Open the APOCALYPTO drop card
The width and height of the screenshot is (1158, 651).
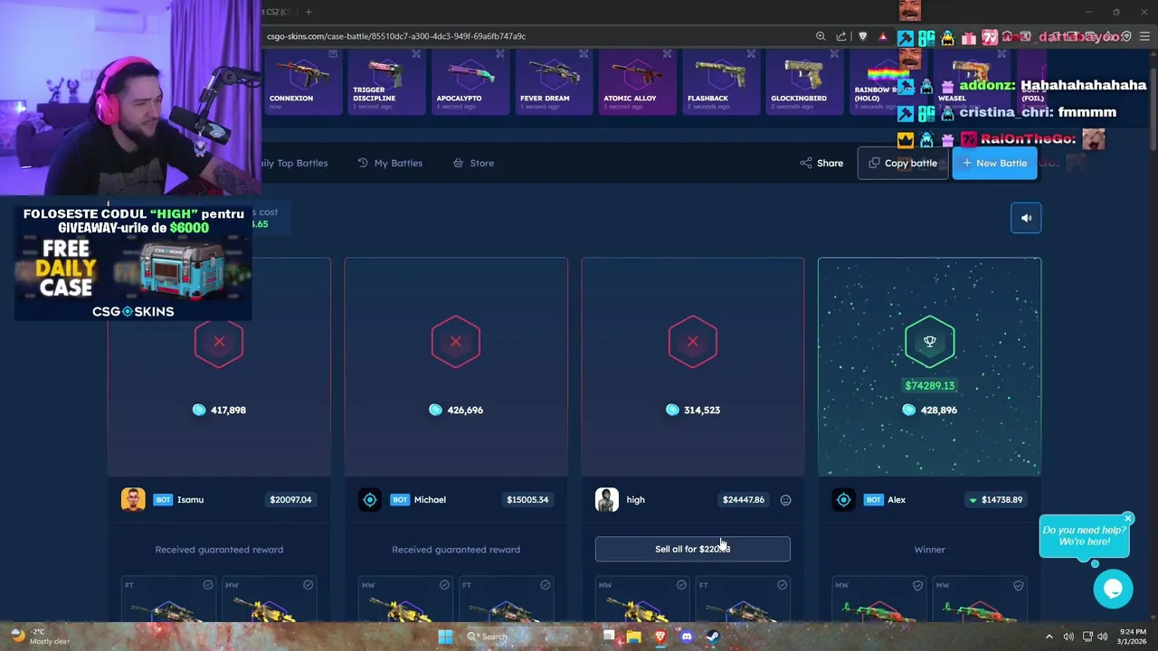pyautogui.click(x=470, y=82)
